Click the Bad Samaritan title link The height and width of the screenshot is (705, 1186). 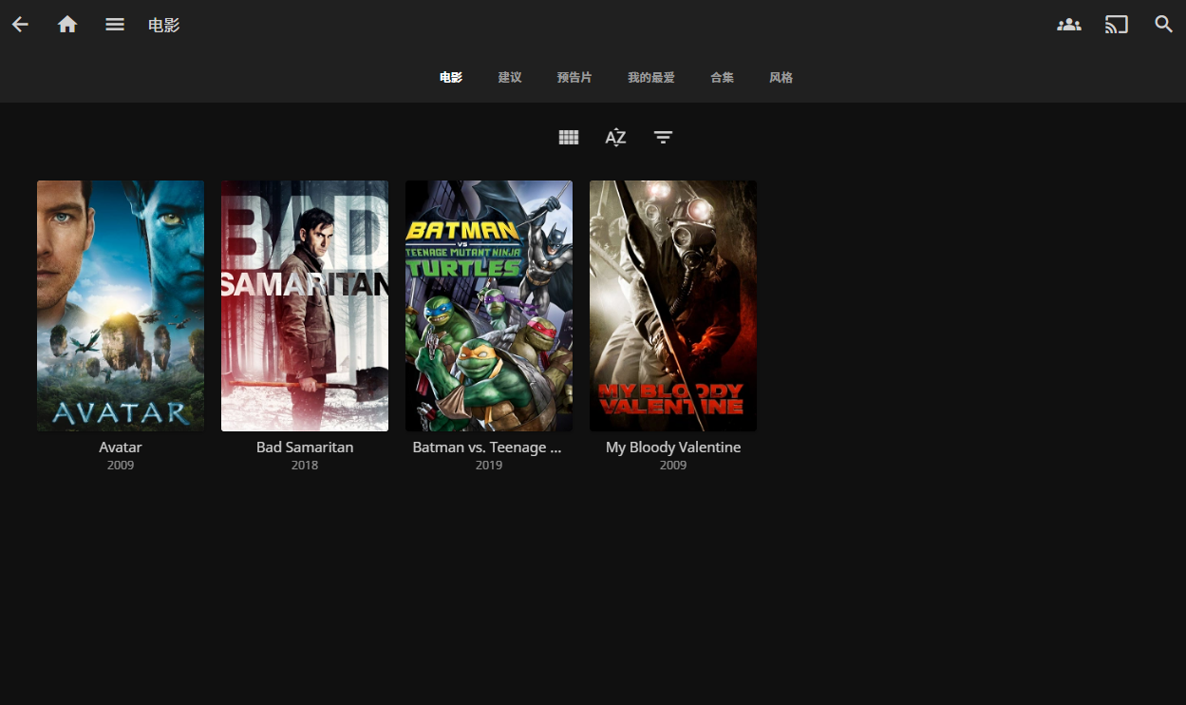pos(305,448)
